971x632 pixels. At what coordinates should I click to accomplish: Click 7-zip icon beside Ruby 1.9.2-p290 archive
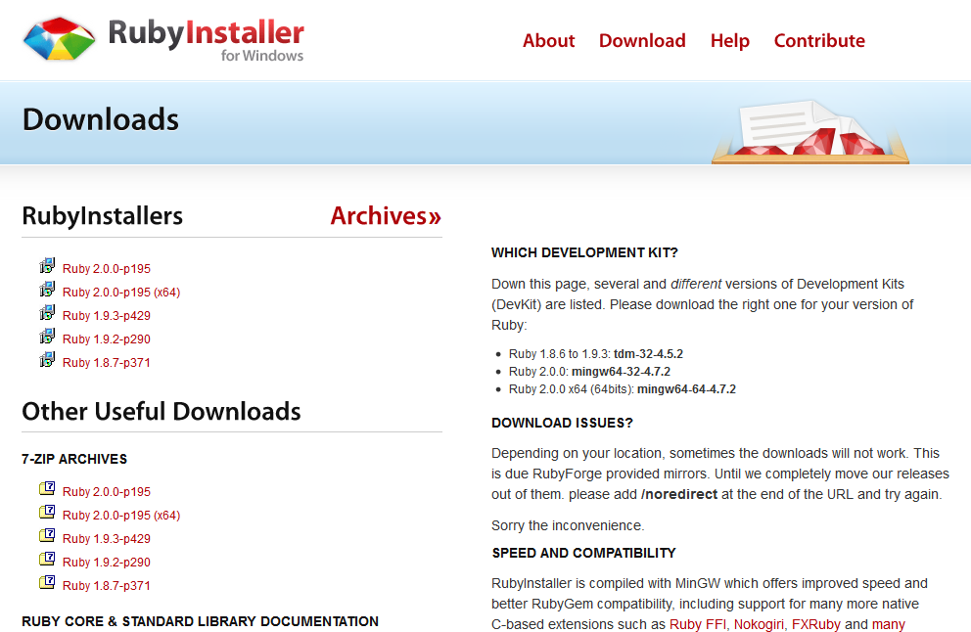coord(47,559)
